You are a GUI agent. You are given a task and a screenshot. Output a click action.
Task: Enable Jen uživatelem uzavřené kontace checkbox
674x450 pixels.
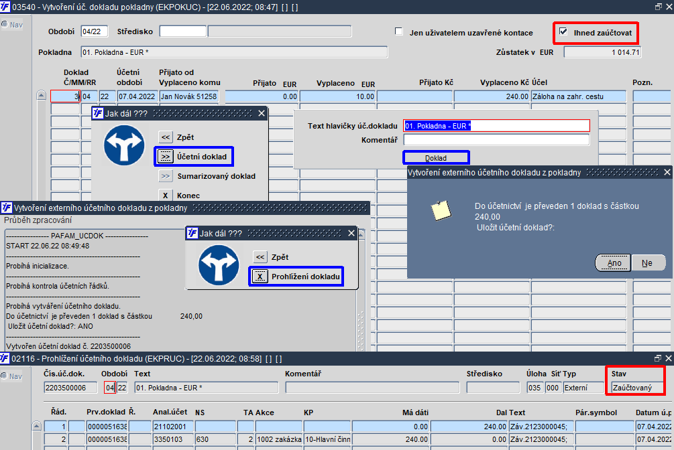399,31
